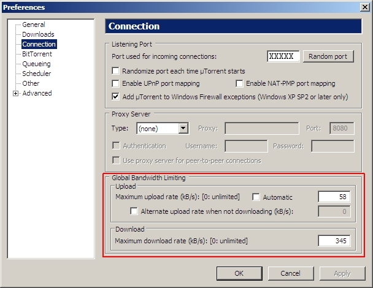This screenshot has width=373, height=288.
Task: Click the incoming port number field
Action: click(x=283, y=56)
